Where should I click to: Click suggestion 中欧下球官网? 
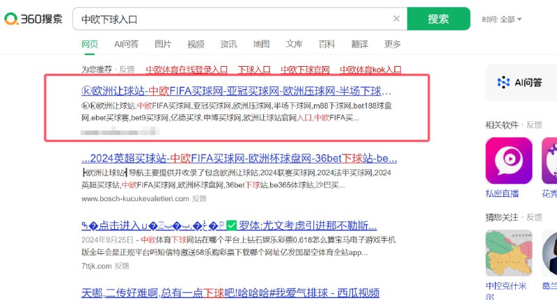(x=305, y=70)
